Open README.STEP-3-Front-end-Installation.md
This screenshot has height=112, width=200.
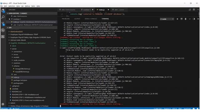(x=28, y=100)
